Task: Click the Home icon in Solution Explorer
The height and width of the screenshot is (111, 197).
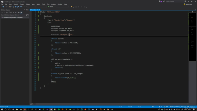Action: pyautogui.click(x=7, y=12)
